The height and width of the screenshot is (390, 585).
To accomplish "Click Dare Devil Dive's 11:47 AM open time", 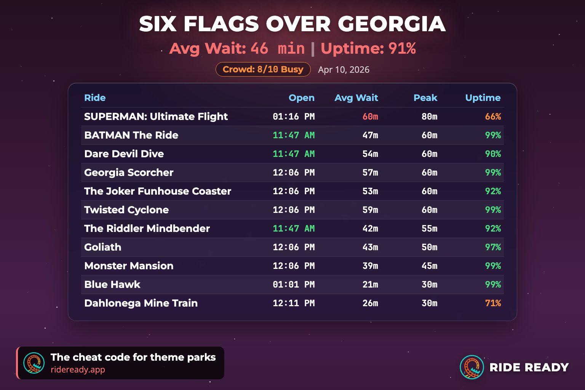I will click(x=294, y=154).
